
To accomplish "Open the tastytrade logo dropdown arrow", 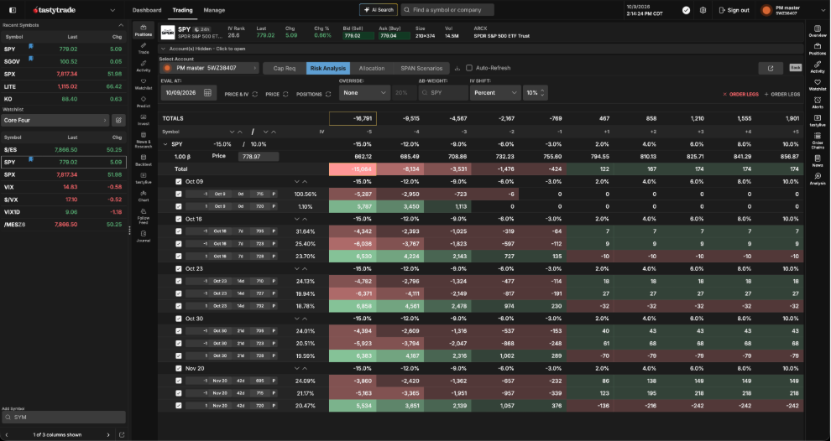I will click(112, 10).
